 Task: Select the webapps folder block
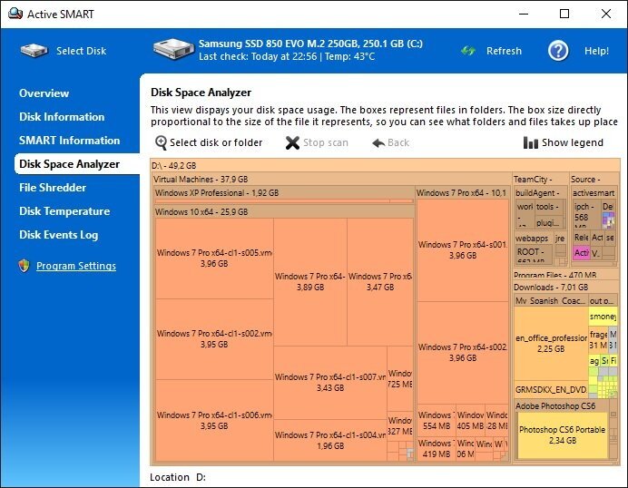(x=534, y=239)
